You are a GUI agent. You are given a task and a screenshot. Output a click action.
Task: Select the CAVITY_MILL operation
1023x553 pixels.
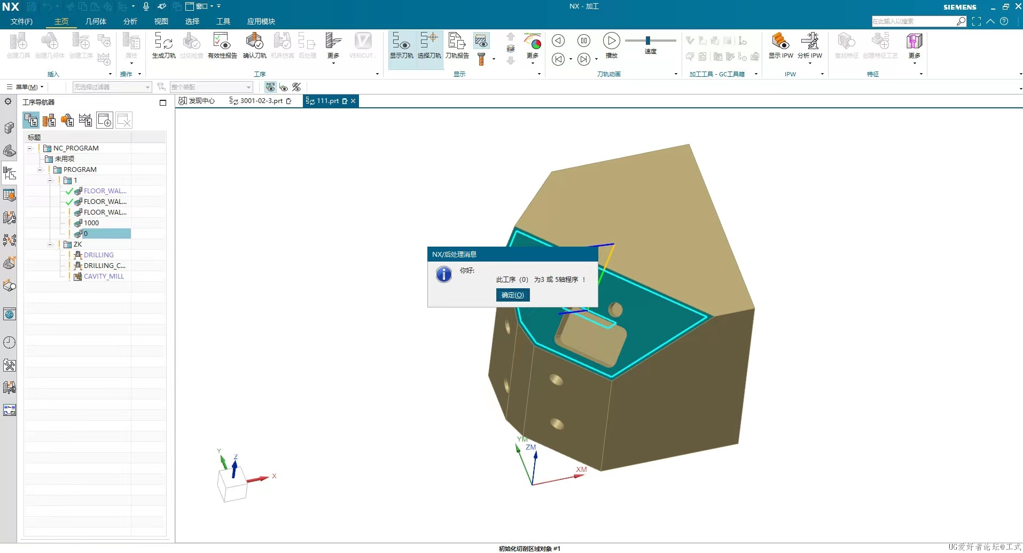[x=103, y=276]
